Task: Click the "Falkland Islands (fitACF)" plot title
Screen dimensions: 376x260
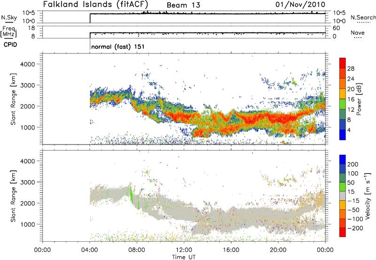Action: point(95,5)
